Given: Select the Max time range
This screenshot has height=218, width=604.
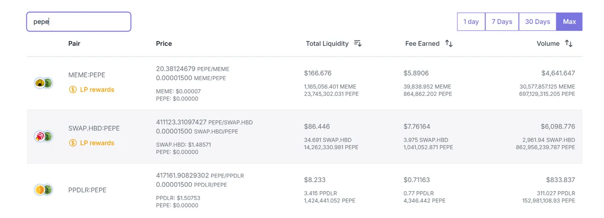Looking at the screenshot, I should click(x=570, y=22).
